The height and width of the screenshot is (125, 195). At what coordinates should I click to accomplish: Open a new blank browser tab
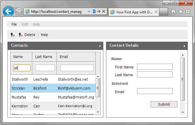[x=163, y=12]
